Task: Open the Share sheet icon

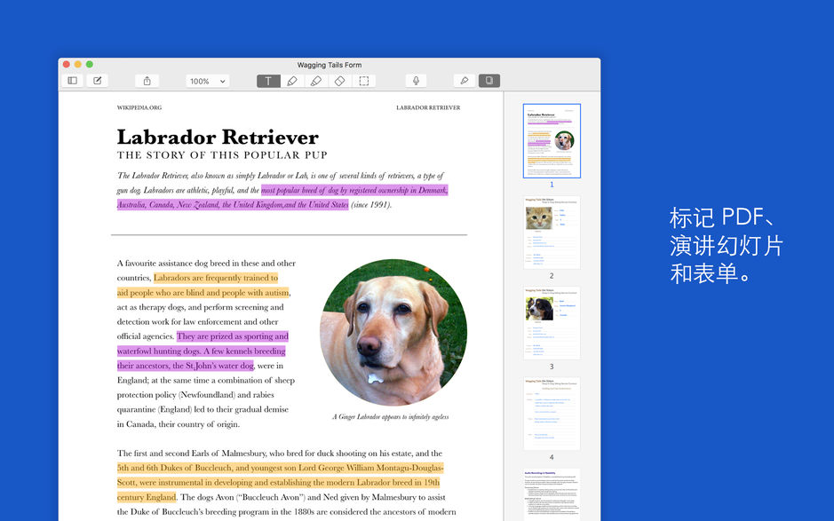Action: tap(147, 80)
